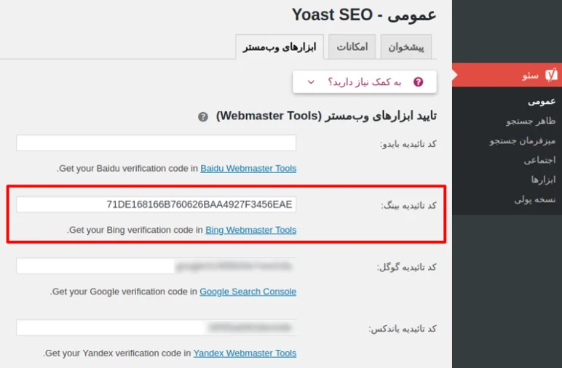The image size is (562, 368).
Task: Open the Yandex Webmaster Tools link
Action: click(245, 353)
